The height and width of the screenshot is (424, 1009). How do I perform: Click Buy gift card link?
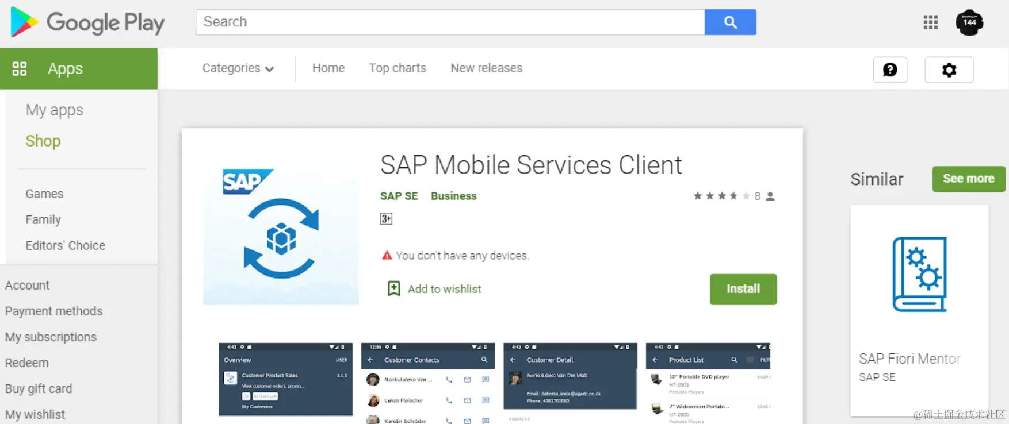pos(39,389)
